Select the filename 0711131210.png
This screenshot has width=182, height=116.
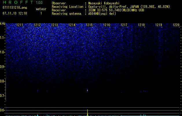click(x=15, y=8)
